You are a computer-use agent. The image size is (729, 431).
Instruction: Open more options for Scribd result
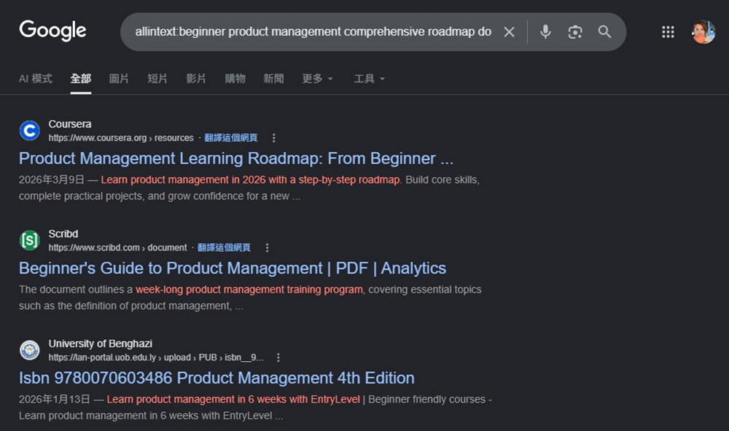[267, 248]
